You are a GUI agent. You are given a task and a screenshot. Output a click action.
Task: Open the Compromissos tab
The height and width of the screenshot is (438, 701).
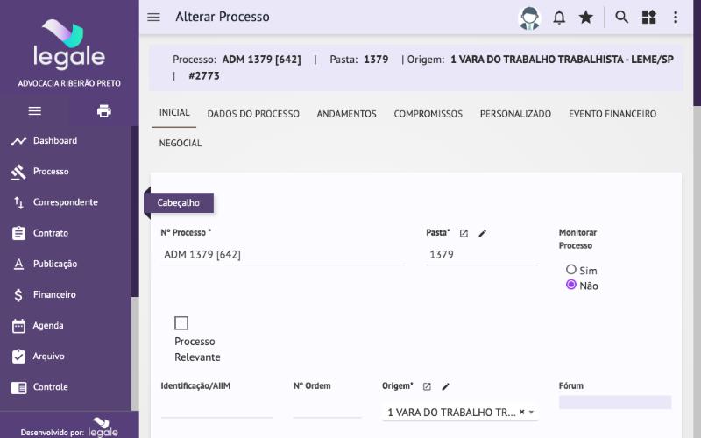pyautogui.click(x=428, y=114)
